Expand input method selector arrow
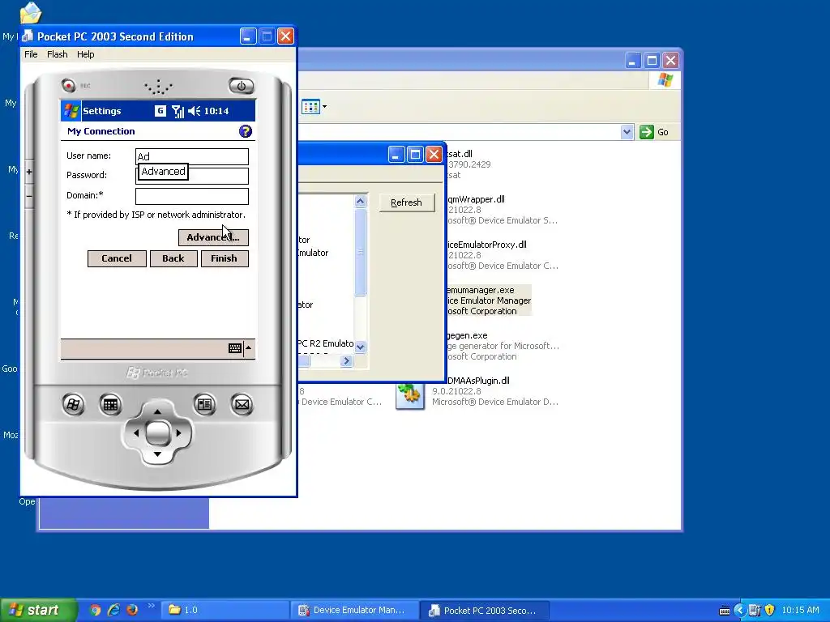The image size is (830, 622). coord(248,347)
